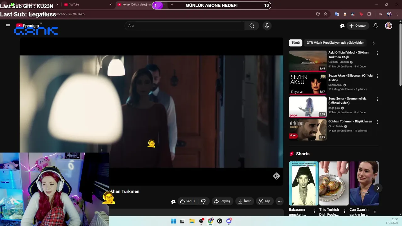
Task: Open options menu for Biliyorsun video
Action: pyautogui.click(x=377, y=76)
